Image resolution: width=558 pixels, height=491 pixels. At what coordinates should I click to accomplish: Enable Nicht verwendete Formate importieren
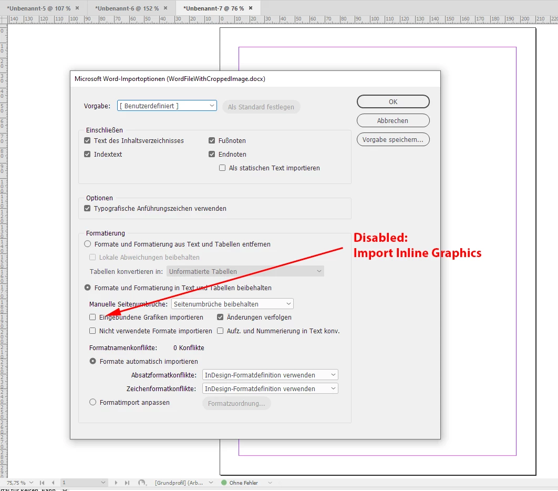tap(92, 331)
